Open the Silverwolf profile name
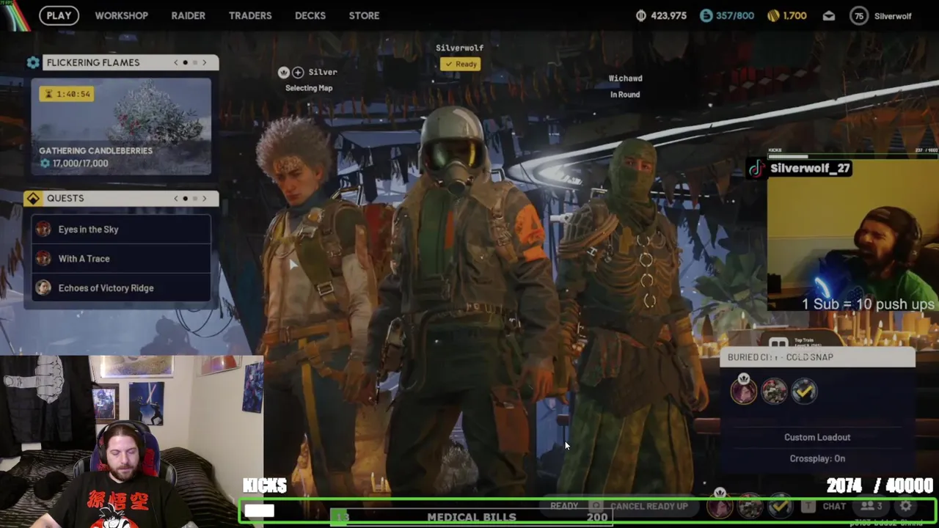 (893, 16)
